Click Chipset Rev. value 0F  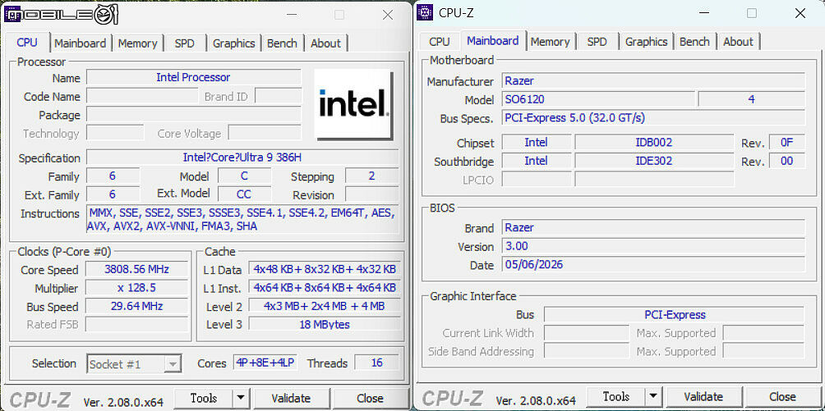[786, 142]
